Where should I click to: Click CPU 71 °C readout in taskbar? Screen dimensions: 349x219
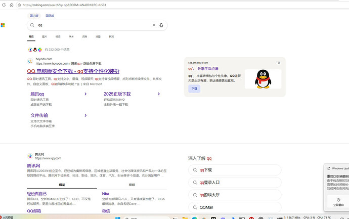click(x=324, y=217)
